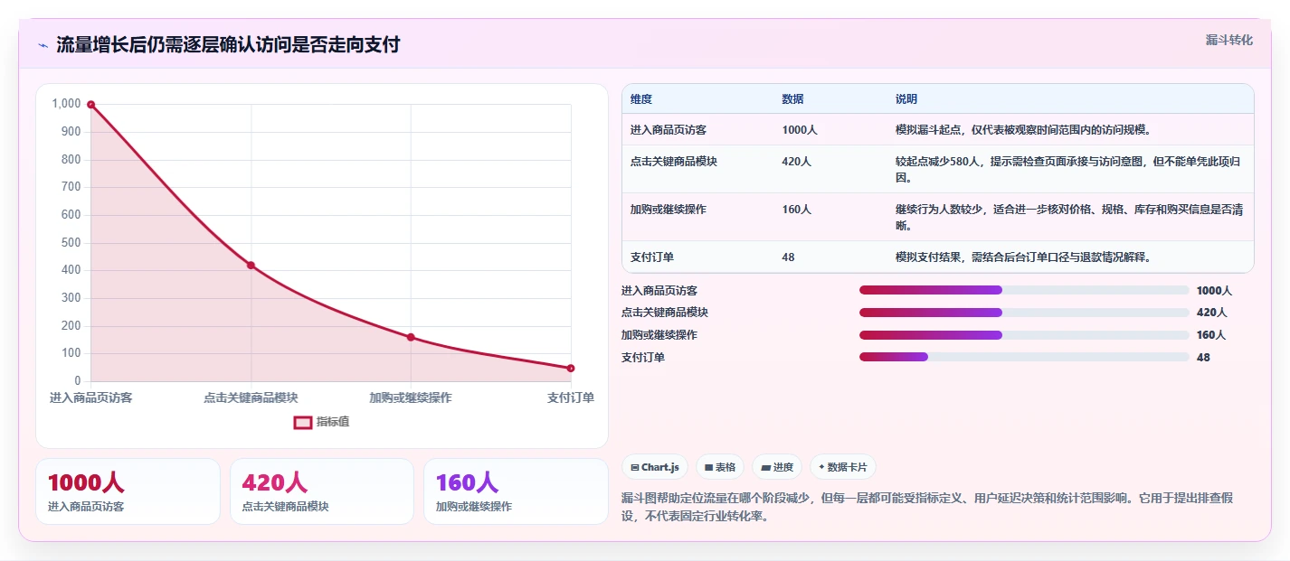Screen dimensions: 1290x561
Task: Click the description starting 模拟支付结果
Action: pos(1023,257)
